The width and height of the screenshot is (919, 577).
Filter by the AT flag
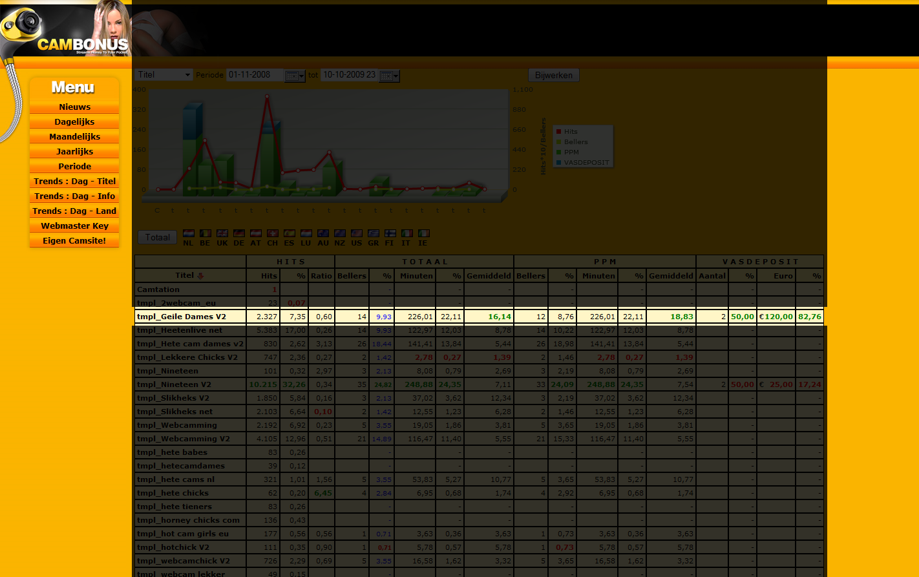256,233
